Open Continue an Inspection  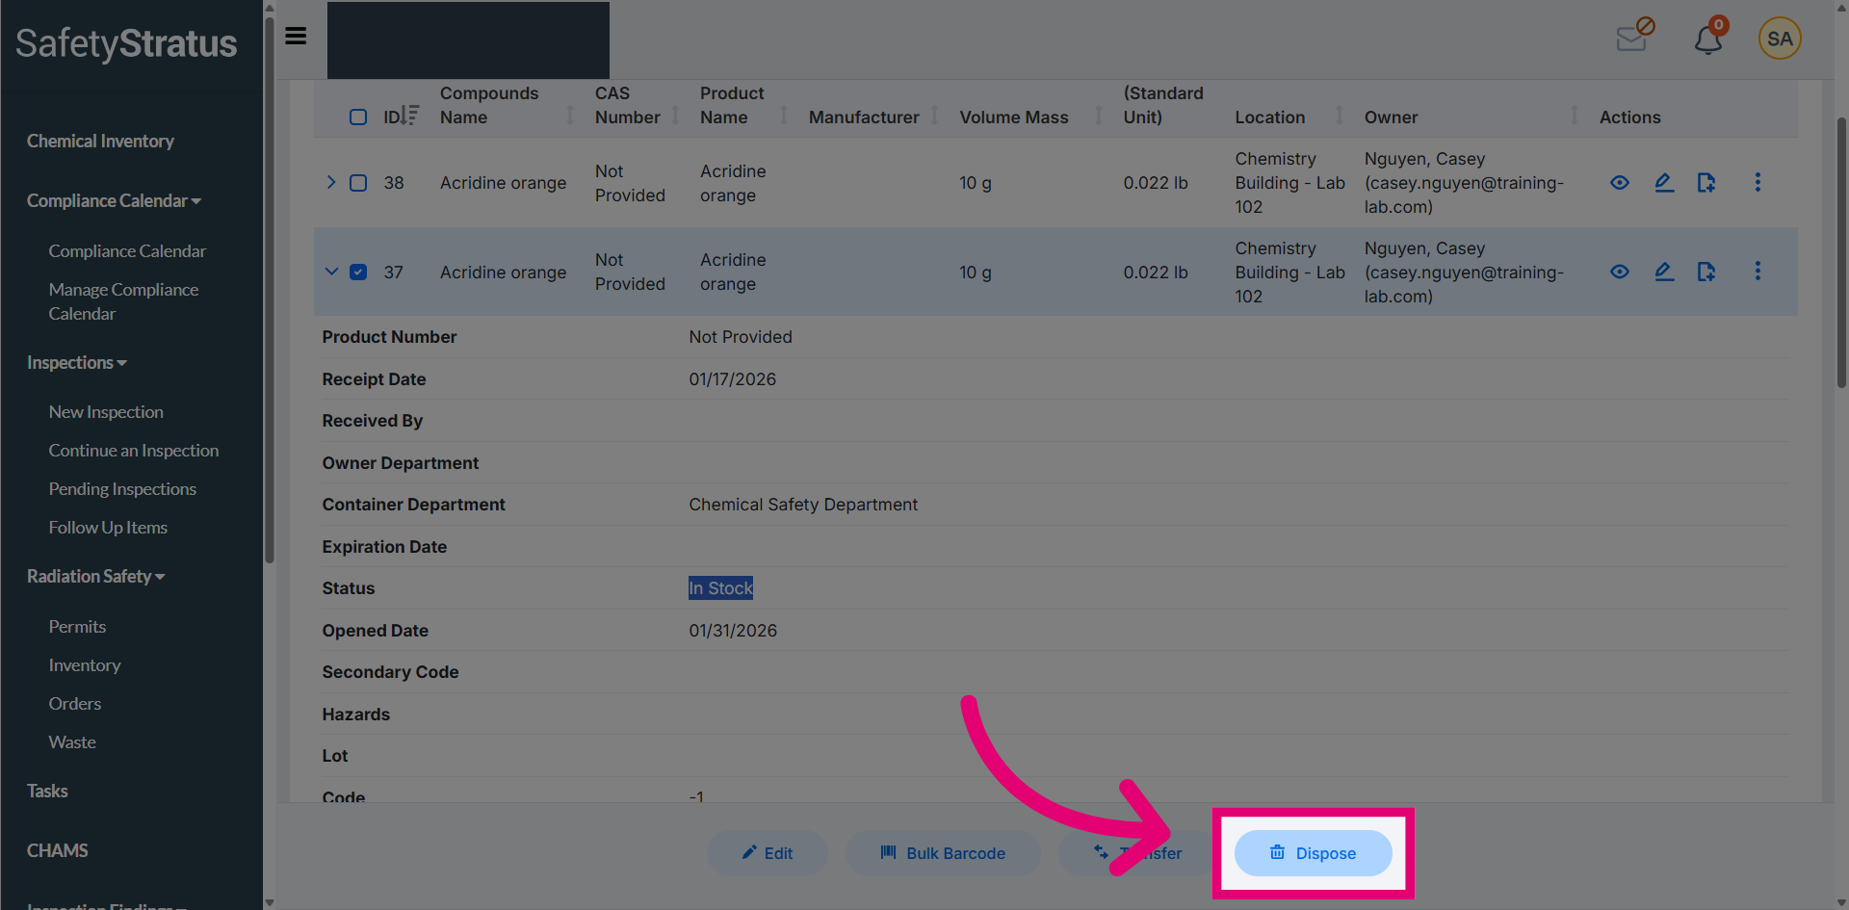134,450
